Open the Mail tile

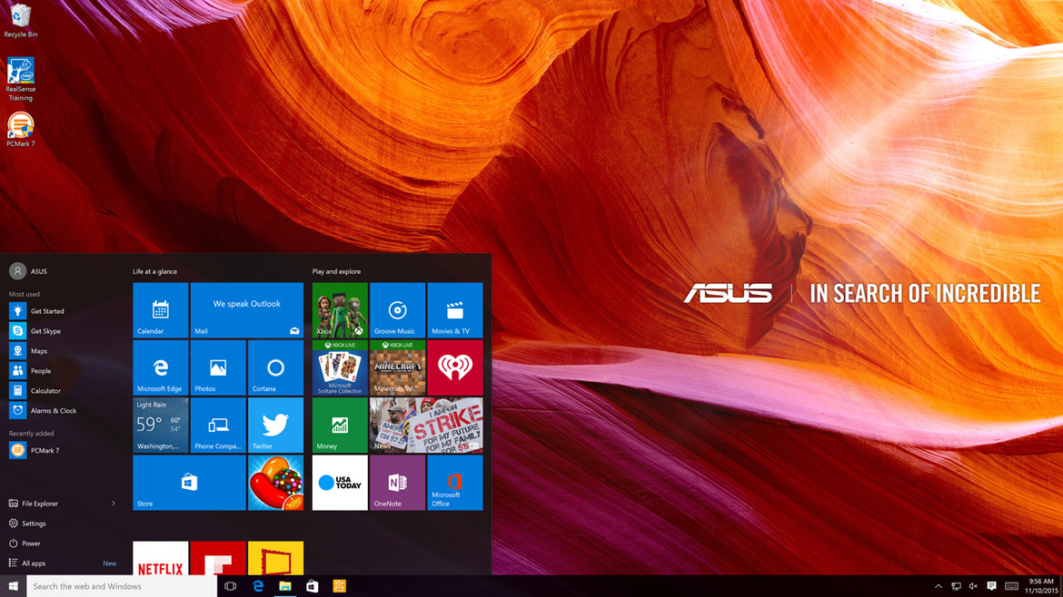(x=247, y=310)
